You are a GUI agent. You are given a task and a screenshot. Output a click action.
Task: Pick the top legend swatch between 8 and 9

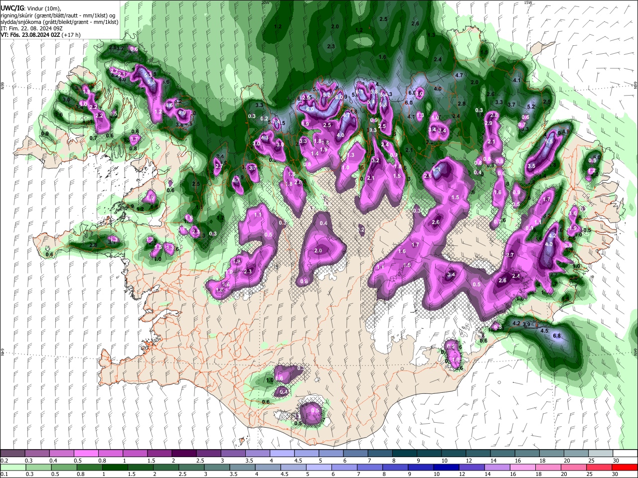(405, 454)
